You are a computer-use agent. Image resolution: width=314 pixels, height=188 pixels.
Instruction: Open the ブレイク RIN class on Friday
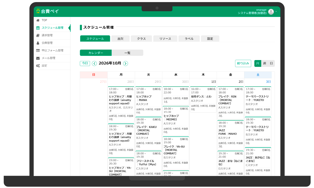point(231,103)
